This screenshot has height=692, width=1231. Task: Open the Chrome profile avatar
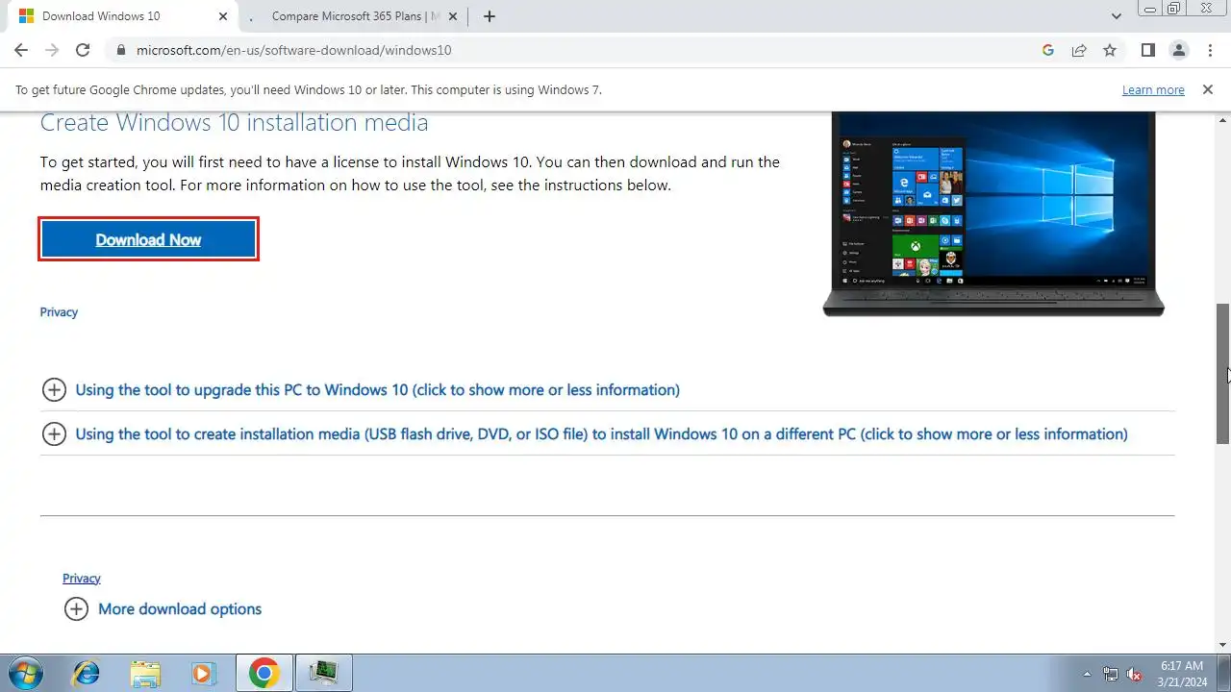pos(1179,50)
